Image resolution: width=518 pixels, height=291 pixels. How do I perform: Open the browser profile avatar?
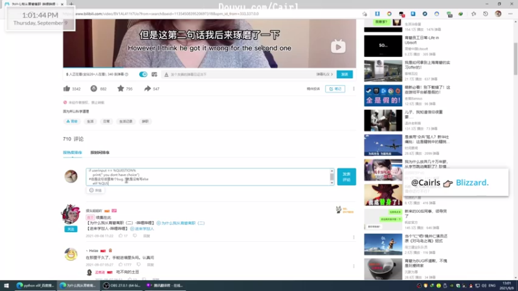tap(498, 14)
